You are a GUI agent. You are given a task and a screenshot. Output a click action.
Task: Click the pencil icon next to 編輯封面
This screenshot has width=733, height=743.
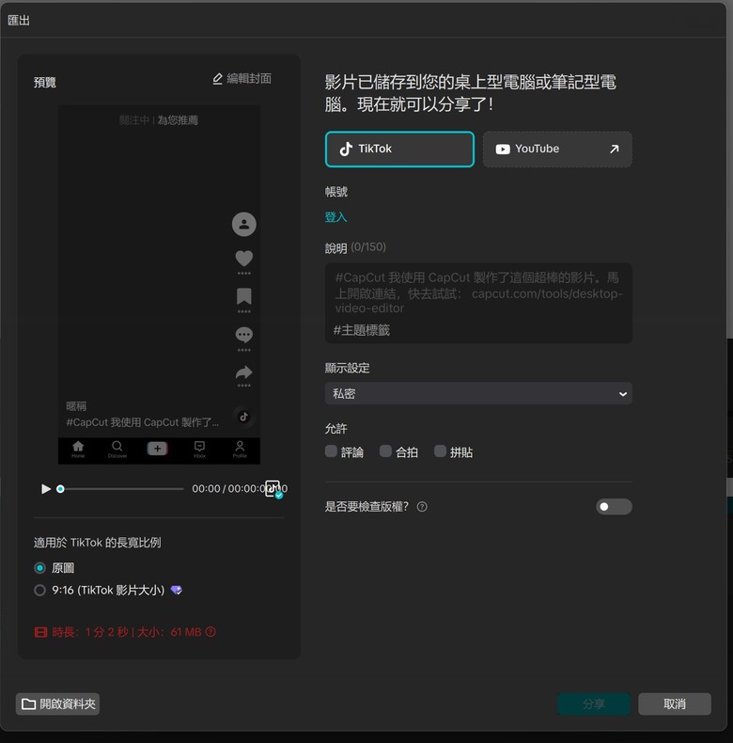[x=217, y=79]
